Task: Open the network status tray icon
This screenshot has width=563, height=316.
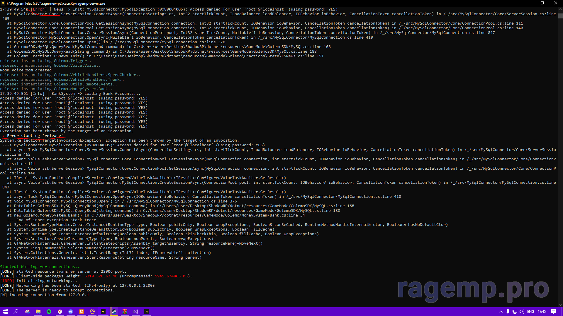Action: (515, 312)
